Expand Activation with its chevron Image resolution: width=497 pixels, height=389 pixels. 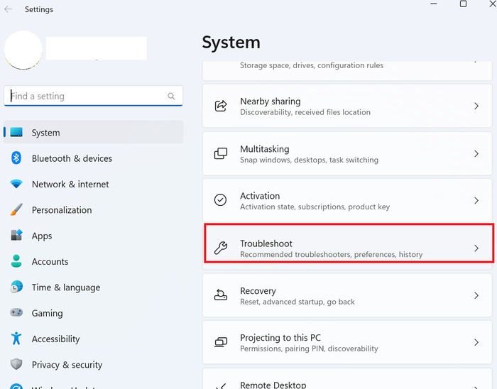click(x=476, y=200)
